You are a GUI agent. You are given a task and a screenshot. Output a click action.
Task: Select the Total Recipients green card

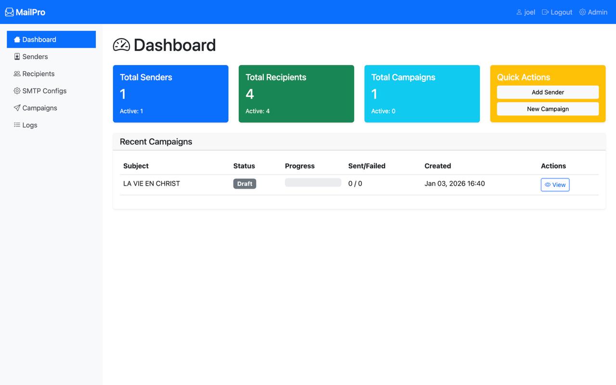[296, 94]
